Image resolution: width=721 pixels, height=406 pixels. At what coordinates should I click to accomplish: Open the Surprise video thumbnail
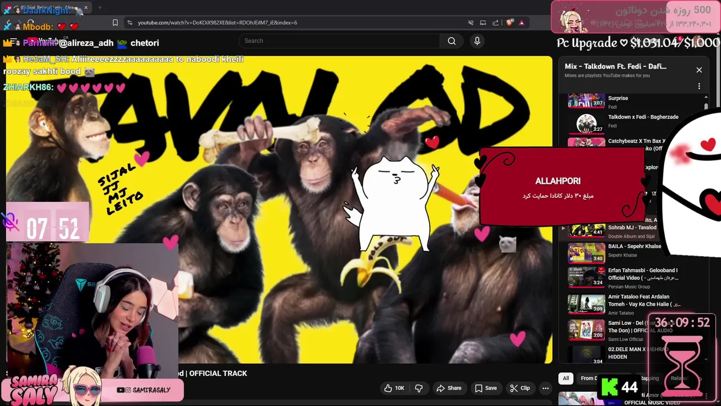586,100
